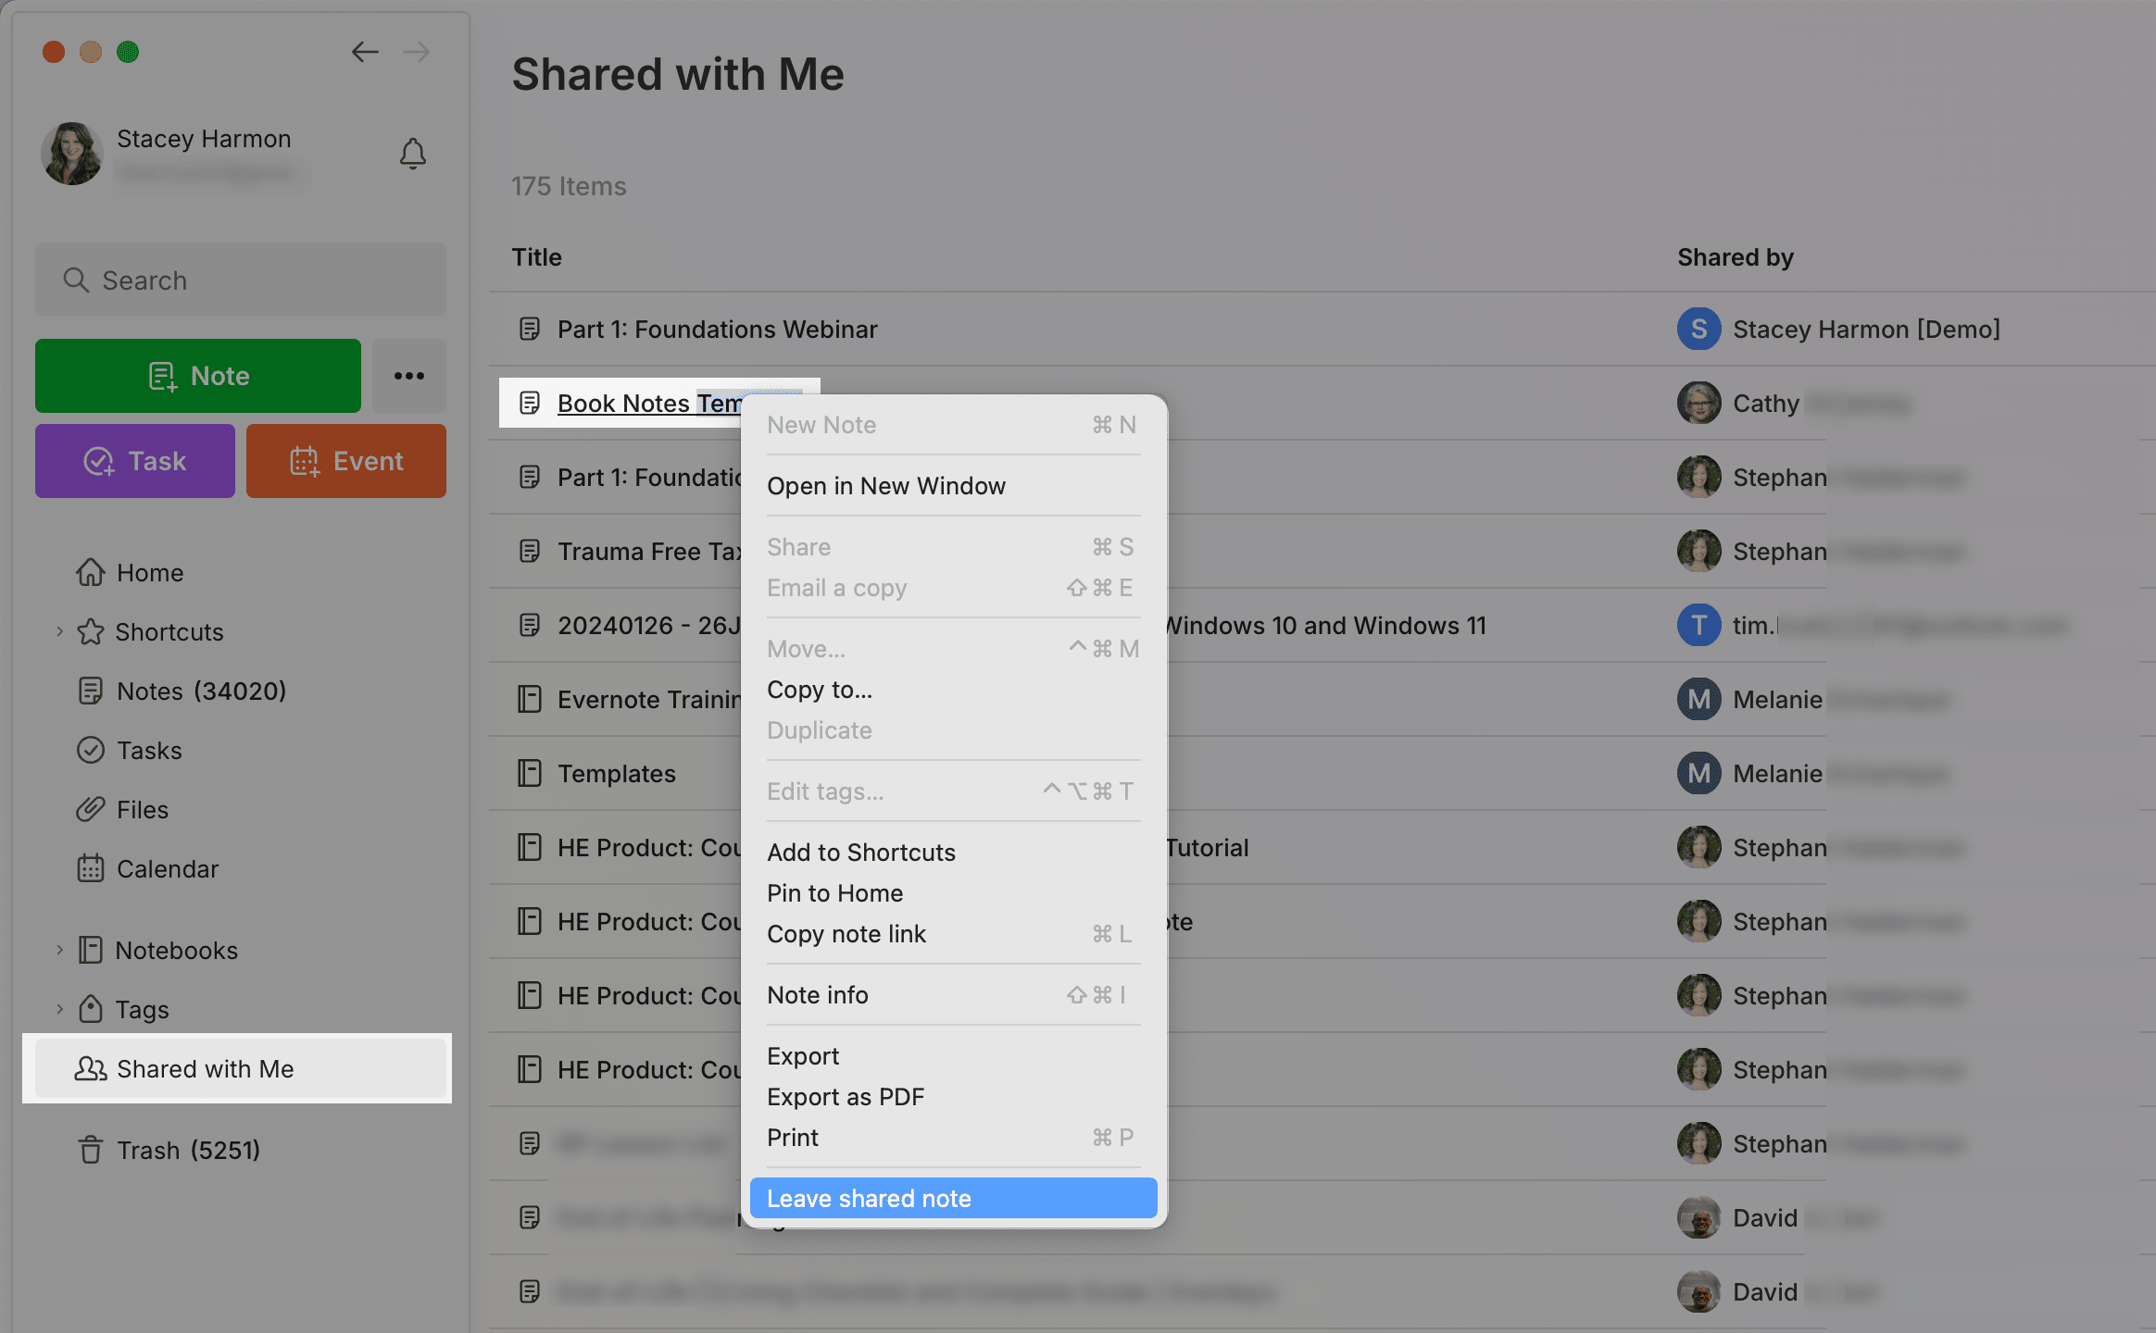2156x1333 pixels.
Task: Open Trauma Free Tax note row
Action: tap(649, 552)
